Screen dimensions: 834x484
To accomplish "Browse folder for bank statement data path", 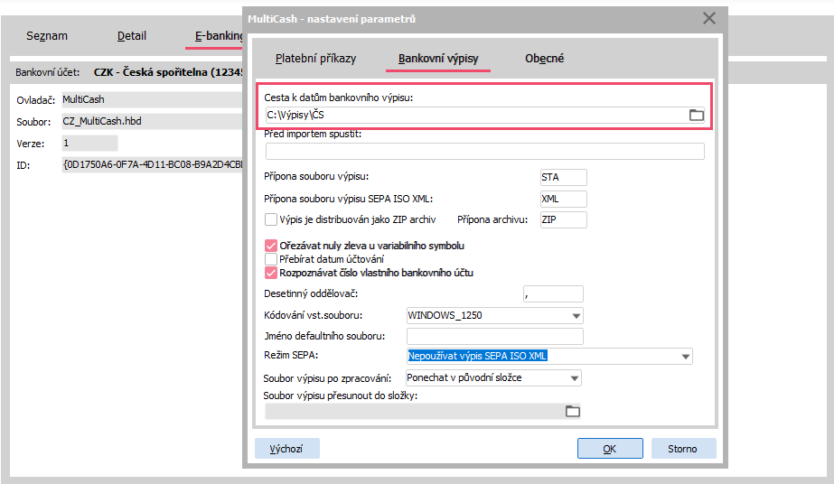I will click(x=697, y=115).
